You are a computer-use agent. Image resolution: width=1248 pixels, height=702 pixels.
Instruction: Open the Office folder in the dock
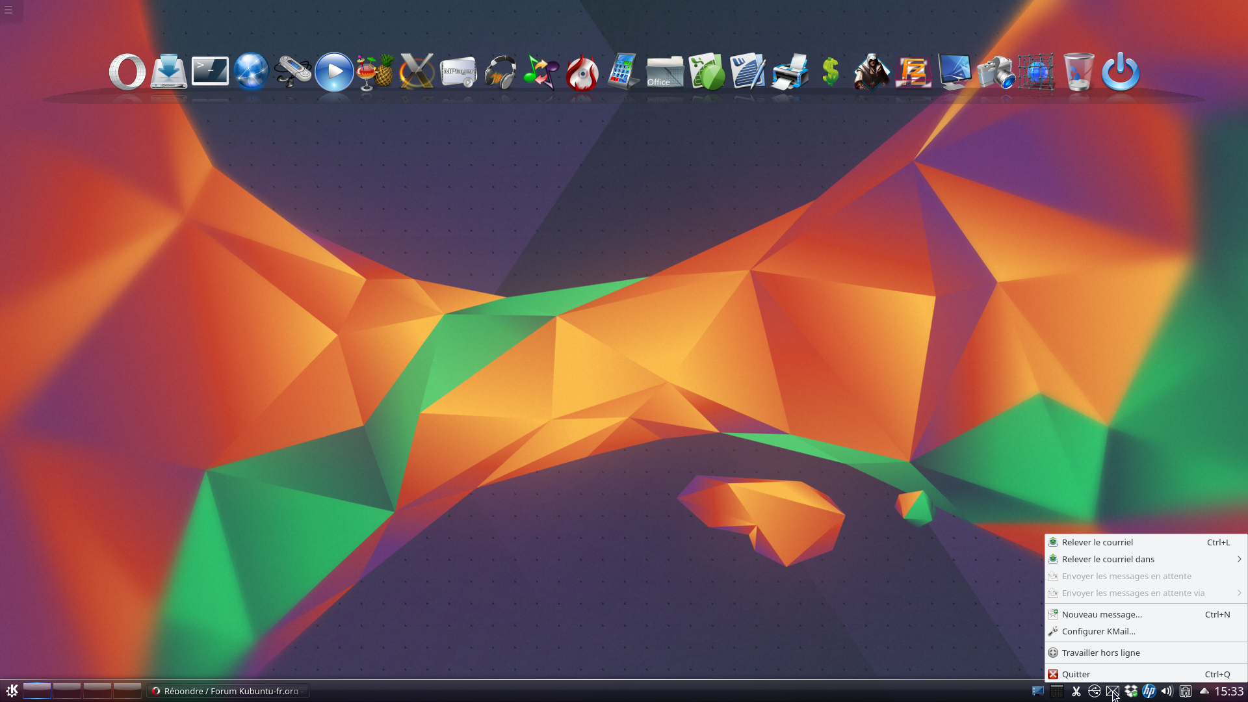pyautogui.click(x=665, y=72)
